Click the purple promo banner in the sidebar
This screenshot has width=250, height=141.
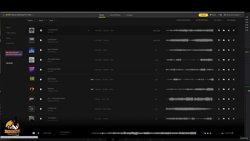pyautogui.click(x=14, y=53)
